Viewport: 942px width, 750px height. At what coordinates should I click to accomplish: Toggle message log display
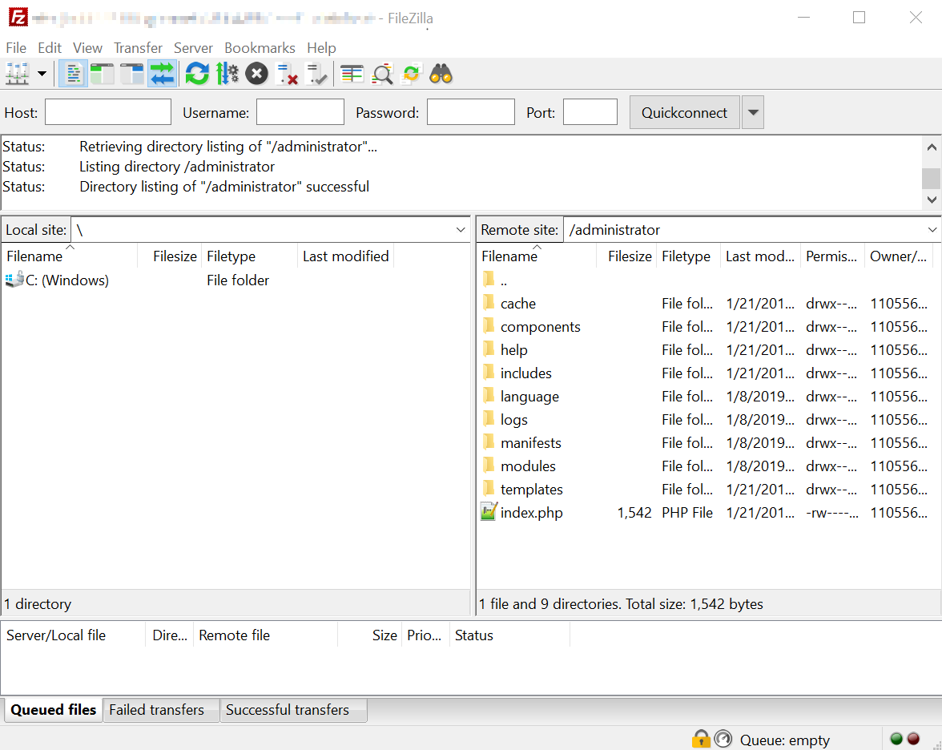click(74, 74)
